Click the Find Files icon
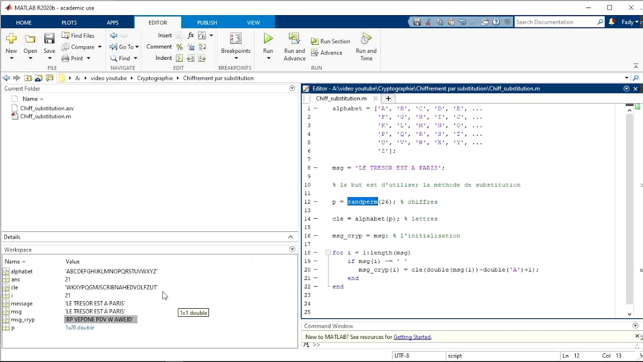Image resolution: width=643 pixels, height=362 pixels. tap(65, 36)
